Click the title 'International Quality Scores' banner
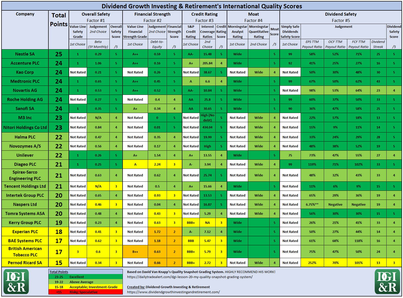 202,6
